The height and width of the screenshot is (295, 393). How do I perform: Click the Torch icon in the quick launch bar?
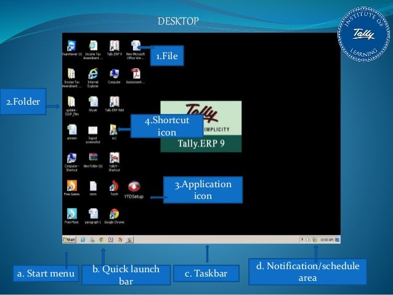coord(120,240)
